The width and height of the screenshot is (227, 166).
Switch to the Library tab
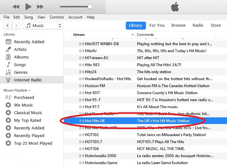136,25
